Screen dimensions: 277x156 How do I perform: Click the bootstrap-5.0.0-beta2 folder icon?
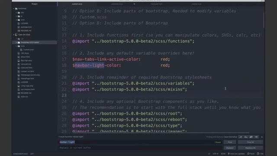tap(19, 42)
